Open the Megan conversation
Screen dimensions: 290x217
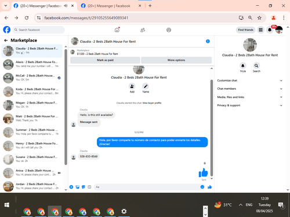[x=32, y=105]
